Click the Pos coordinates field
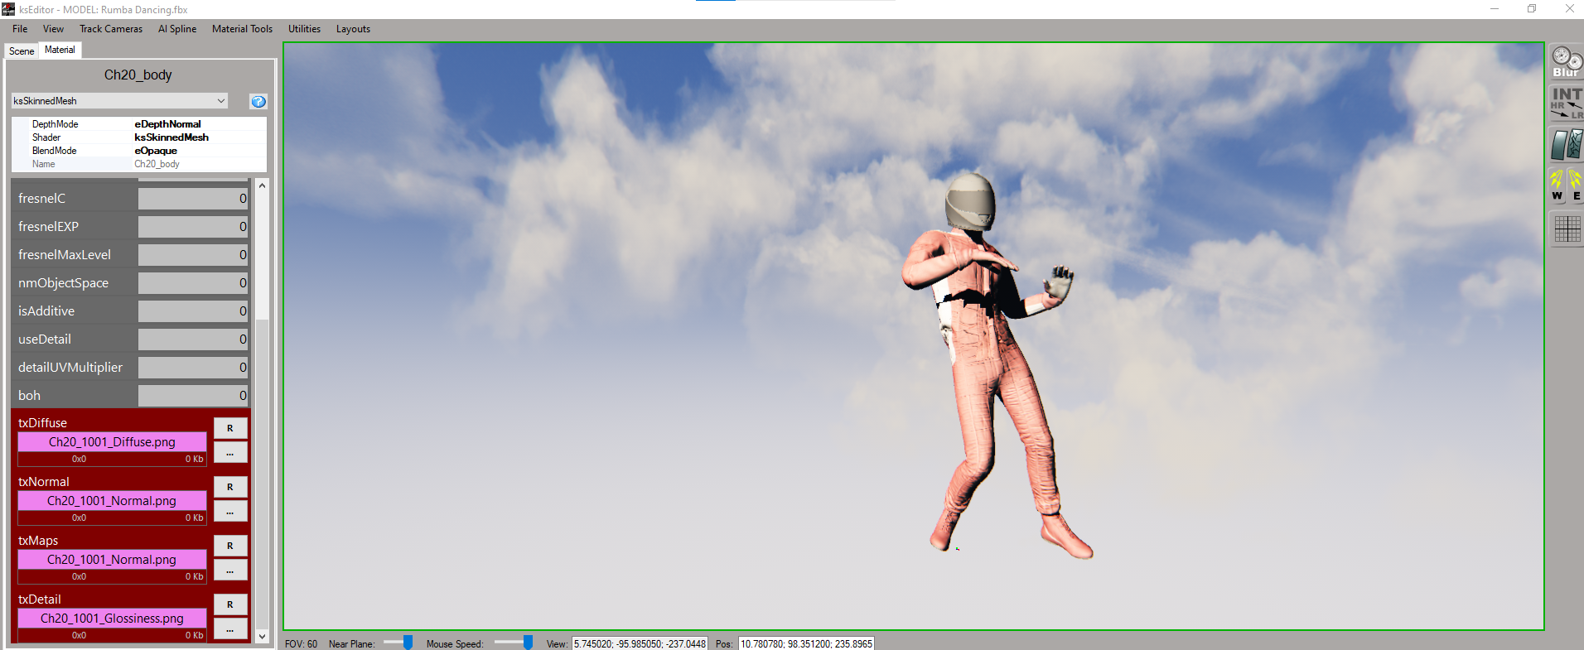Screen dimensions: 1584x650 click(806, 643)
